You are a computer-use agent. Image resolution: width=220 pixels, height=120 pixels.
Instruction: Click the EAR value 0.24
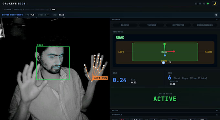(x=119, y=80)
